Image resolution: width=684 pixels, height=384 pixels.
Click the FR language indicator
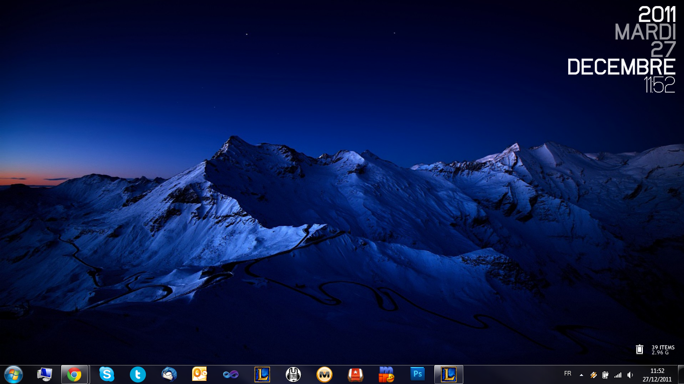pos(568,373)
